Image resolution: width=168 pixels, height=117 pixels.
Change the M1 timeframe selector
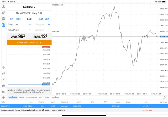point(3,92)
